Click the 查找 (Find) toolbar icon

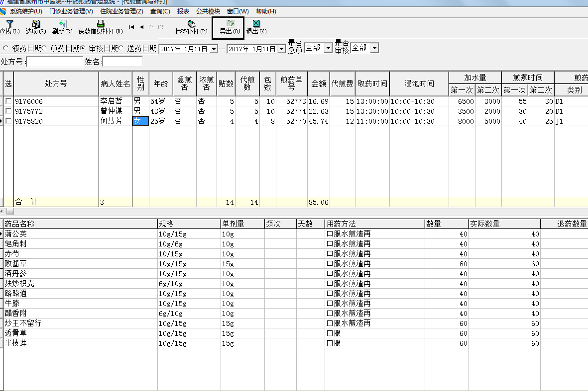(x=9, y=24)
